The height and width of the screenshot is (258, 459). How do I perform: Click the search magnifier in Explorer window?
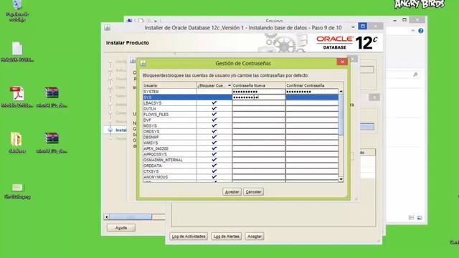click(415, 75)
